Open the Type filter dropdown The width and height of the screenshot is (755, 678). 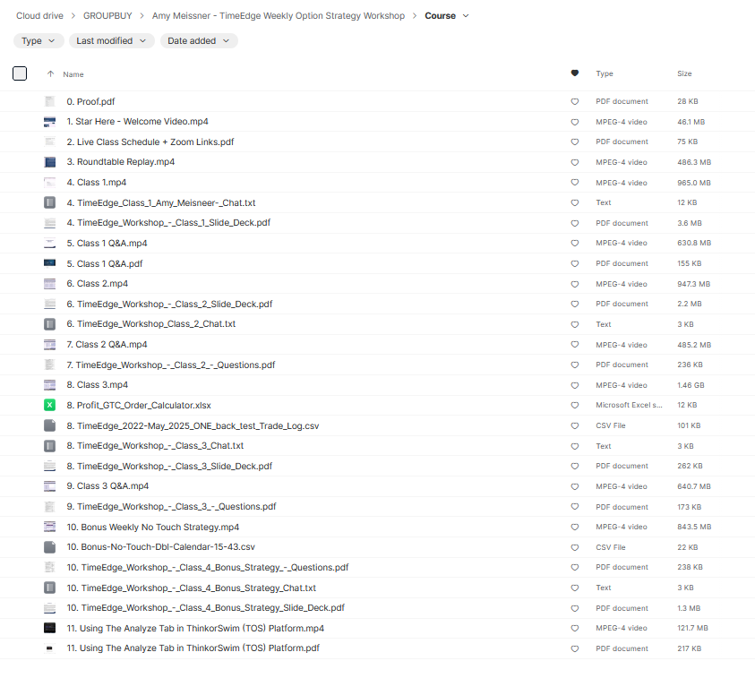tap(38, 41)
